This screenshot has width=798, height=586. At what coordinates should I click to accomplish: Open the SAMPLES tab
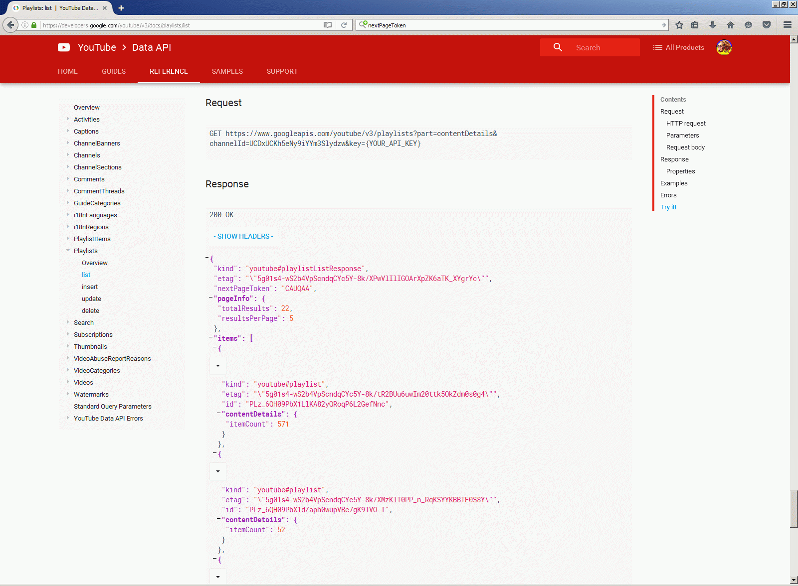227,71
